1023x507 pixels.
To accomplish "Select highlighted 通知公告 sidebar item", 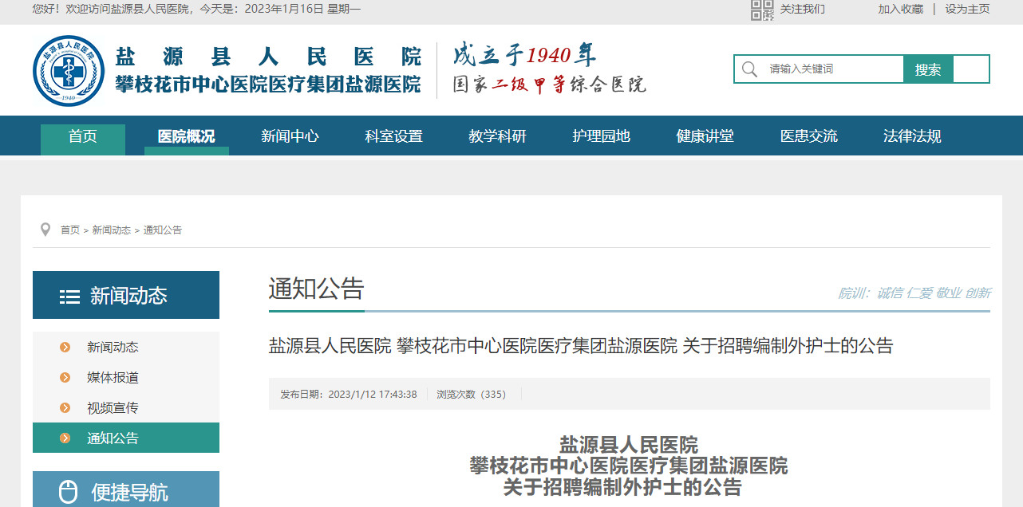I will (126, 438).
